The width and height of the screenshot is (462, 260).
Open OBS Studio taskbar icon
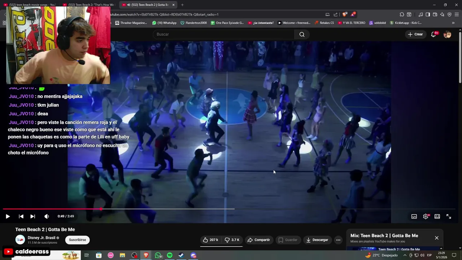pyautogui.click(x=134, y=255)
